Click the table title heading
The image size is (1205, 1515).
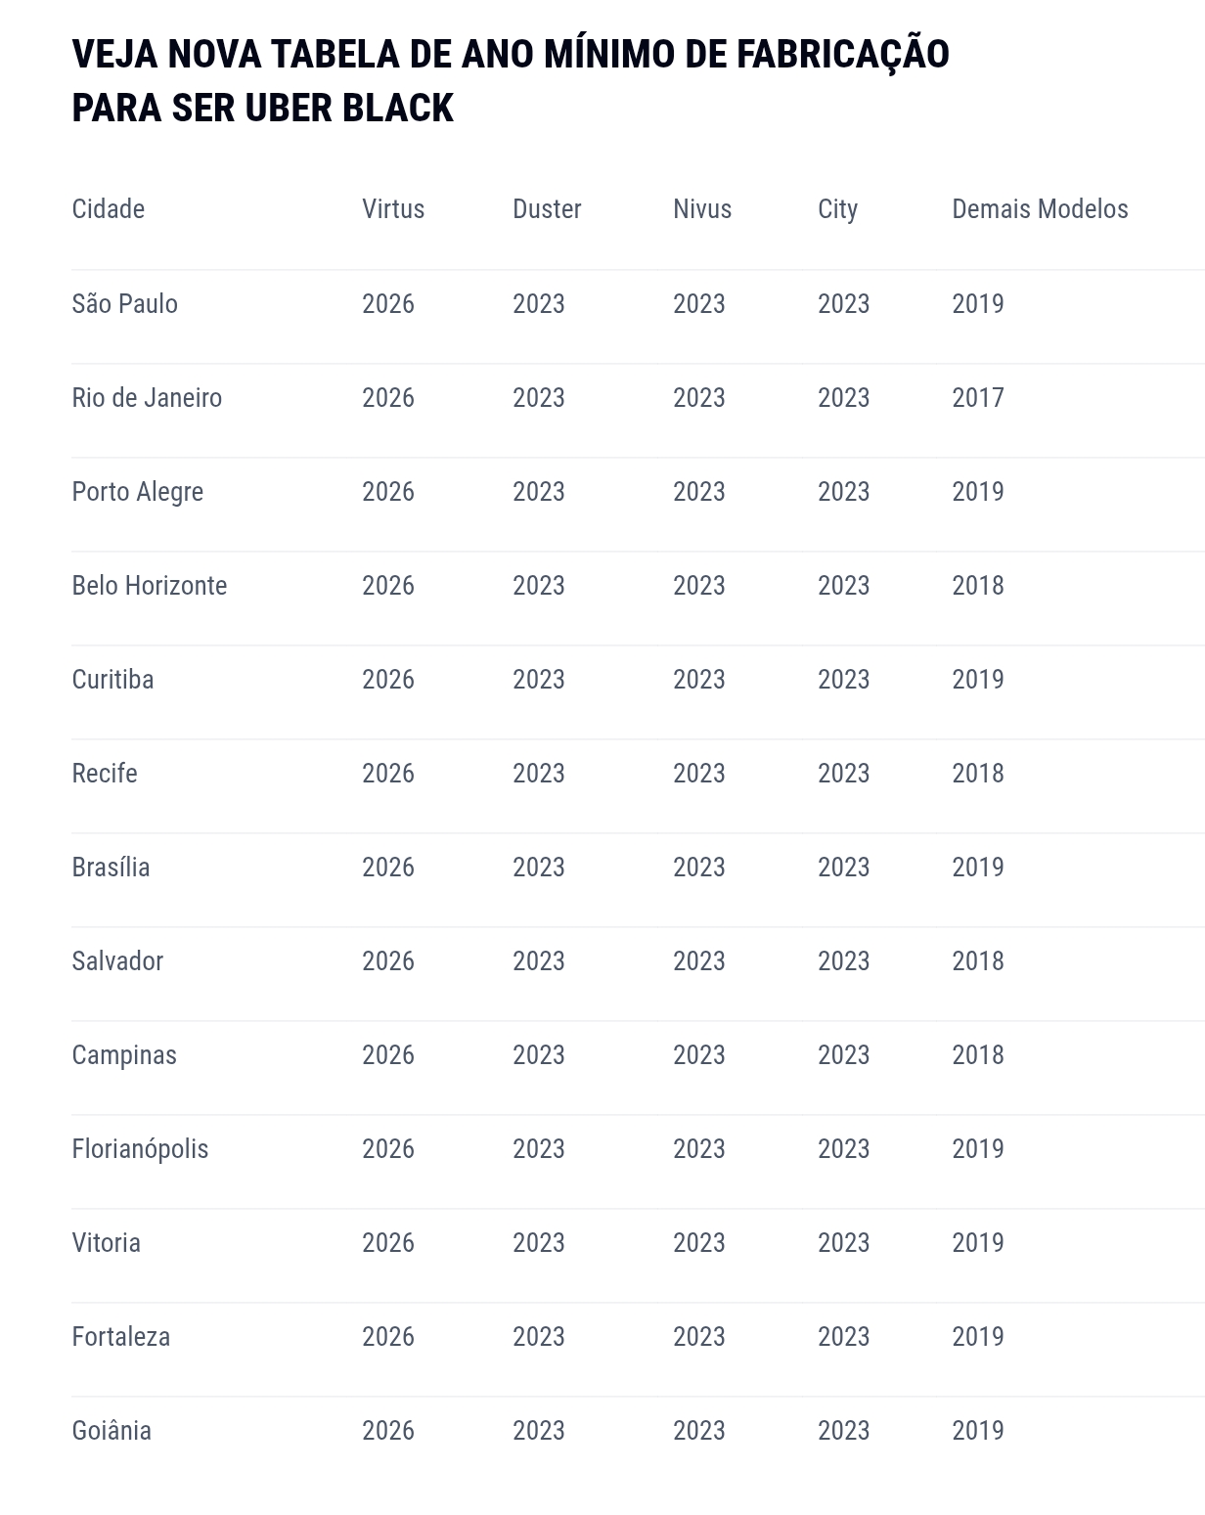pos(510,80)
